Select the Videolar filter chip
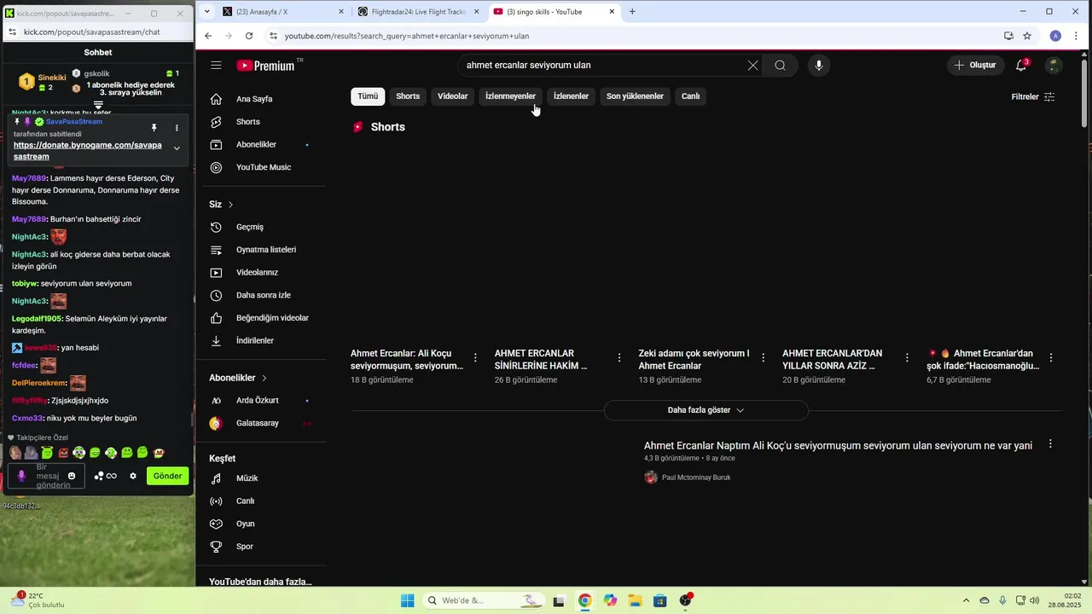The image size is (1092, 614). click(452, 96)
